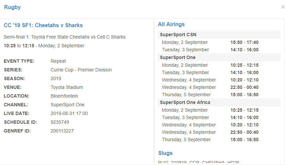Click the series value Currie Cup - Premier Division

[81, 70]
